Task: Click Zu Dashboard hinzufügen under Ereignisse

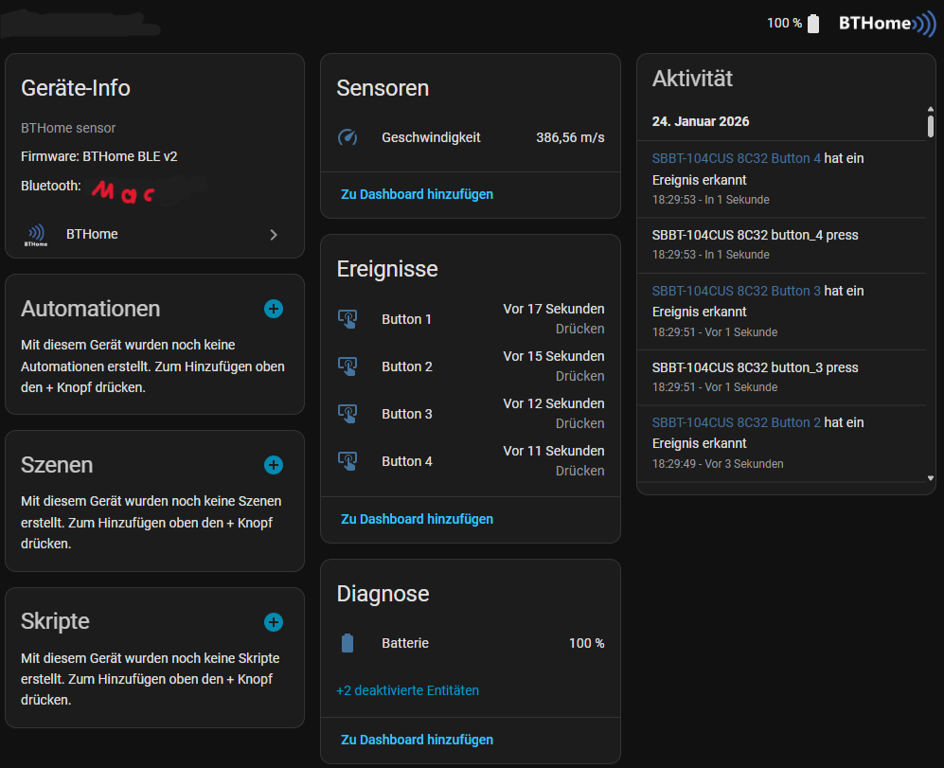Action: [x=417, y=519]
